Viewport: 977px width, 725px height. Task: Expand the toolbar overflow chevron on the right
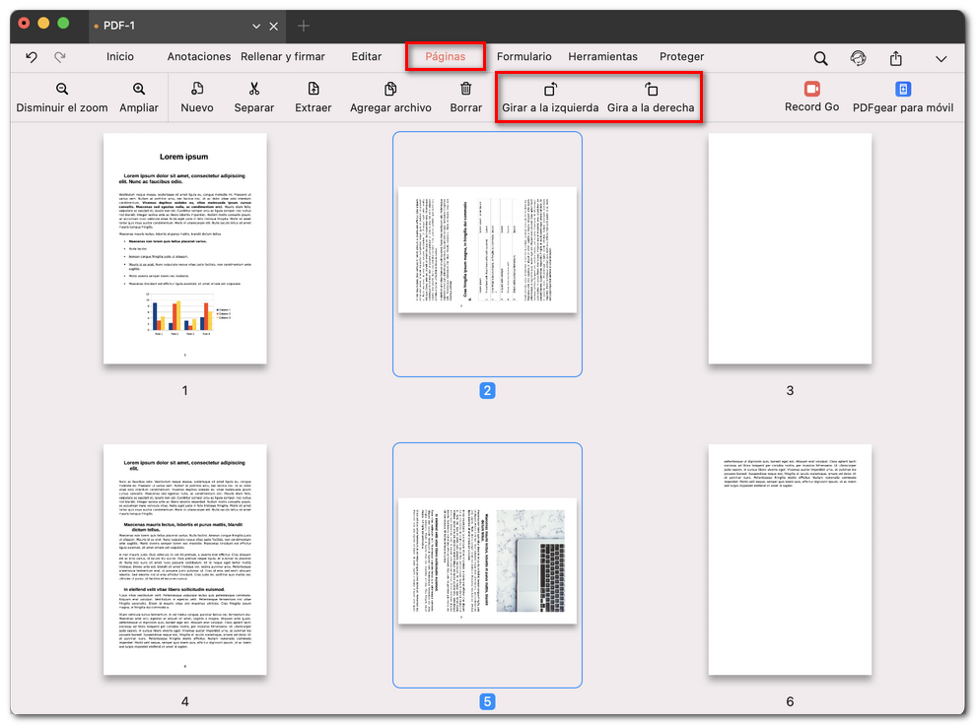coord(941,57)
